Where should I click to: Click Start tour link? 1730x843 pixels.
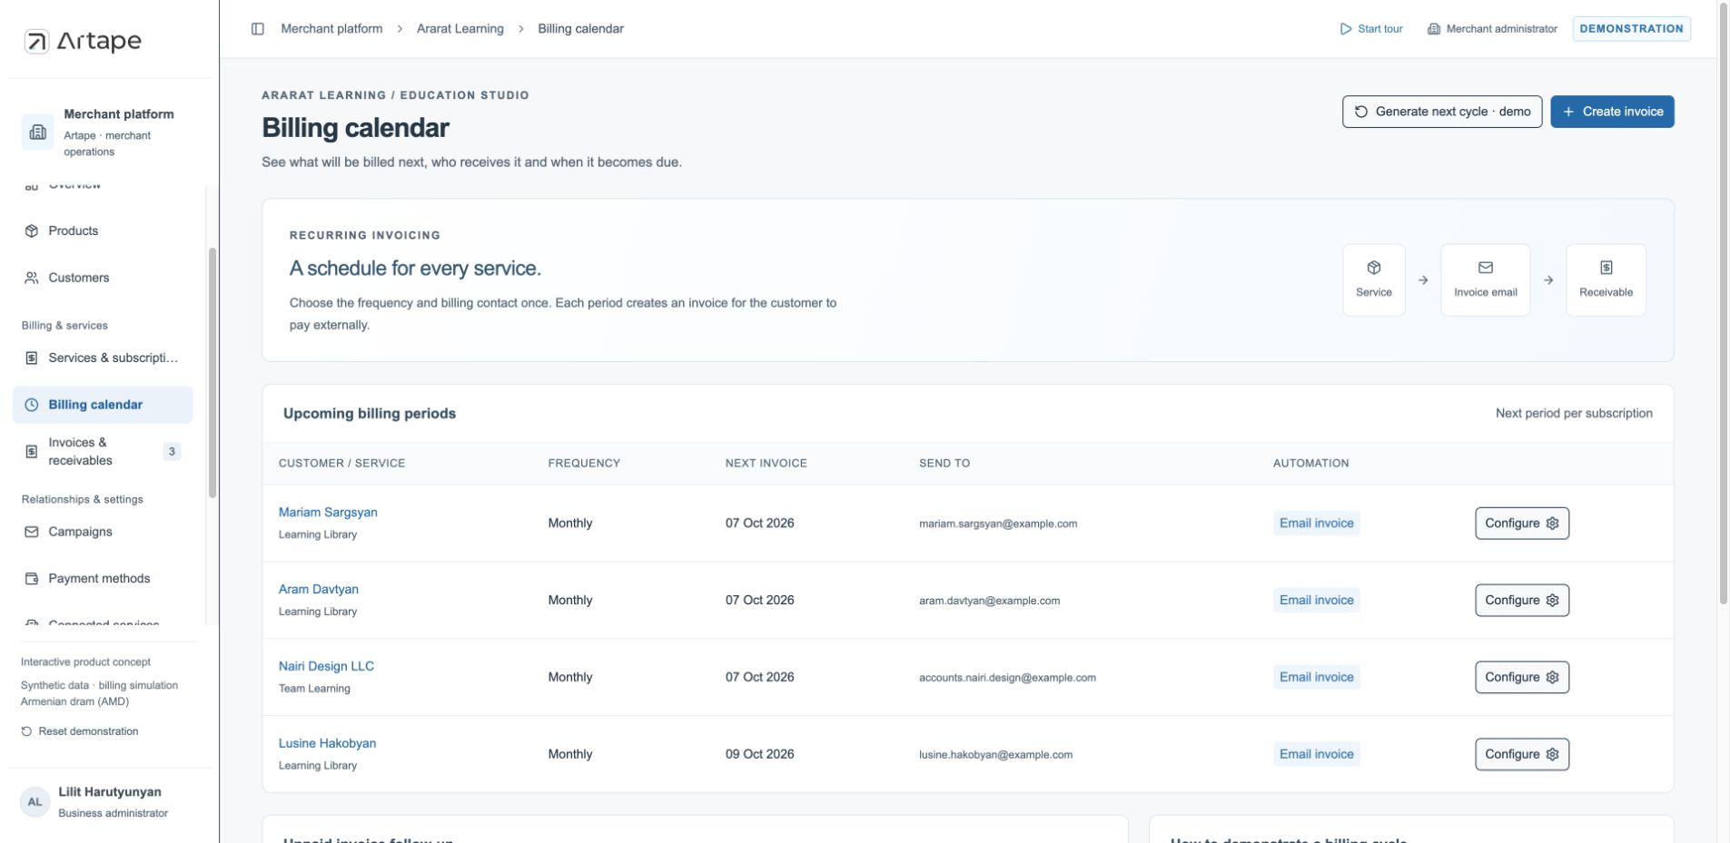(x=1371, y=29)
